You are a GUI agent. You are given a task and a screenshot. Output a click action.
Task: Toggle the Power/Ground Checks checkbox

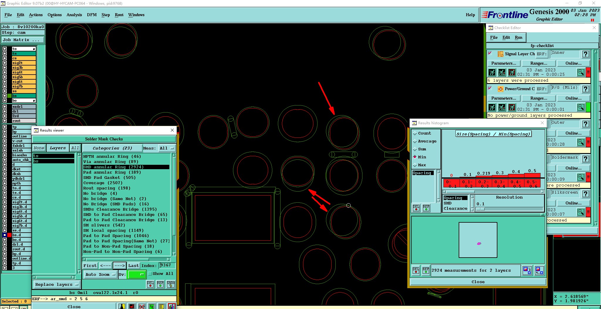tap(490, 88)
